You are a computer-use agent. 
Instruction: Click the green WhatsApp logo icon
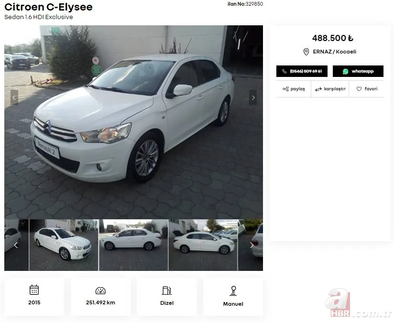pyautogui.click(x=345, y=71)
